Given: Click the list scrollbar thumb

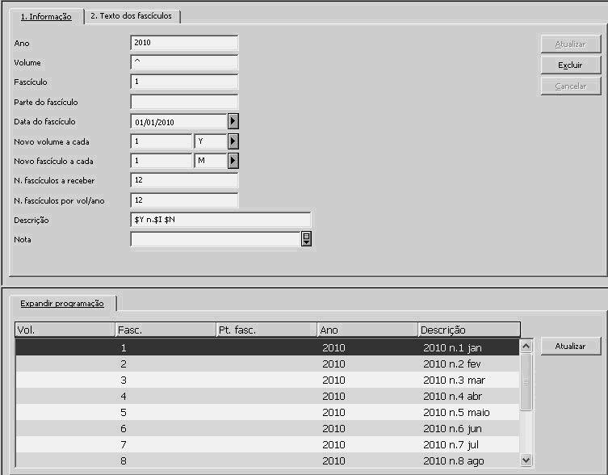Looking at the screenshot, I should coord(526,382).
